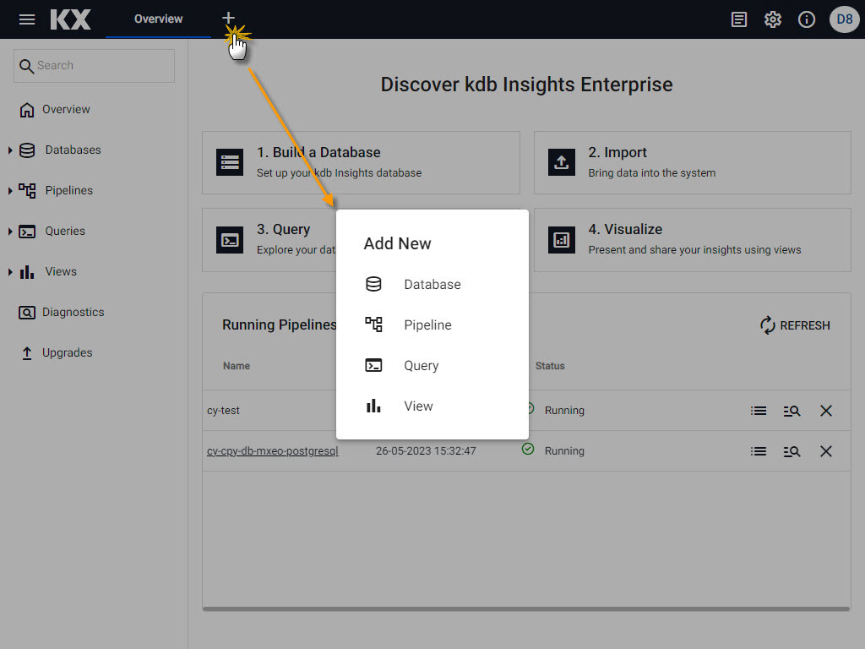Refresh the running pipelines list
The width and height of the screenshot is (865, 649).
click(x=795, y=325)
